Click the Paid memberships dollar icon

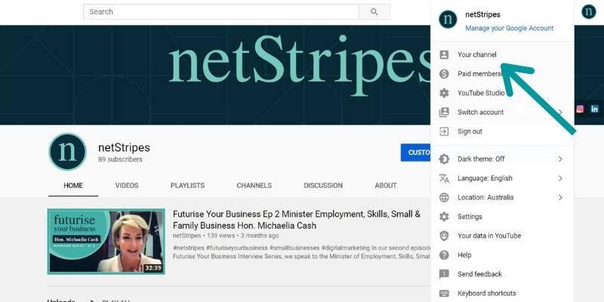(x=444, y=74)
